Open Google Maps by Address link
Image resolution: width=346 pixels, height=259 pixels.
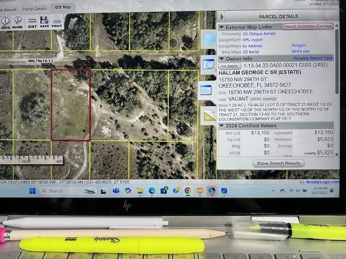(252, 46)
